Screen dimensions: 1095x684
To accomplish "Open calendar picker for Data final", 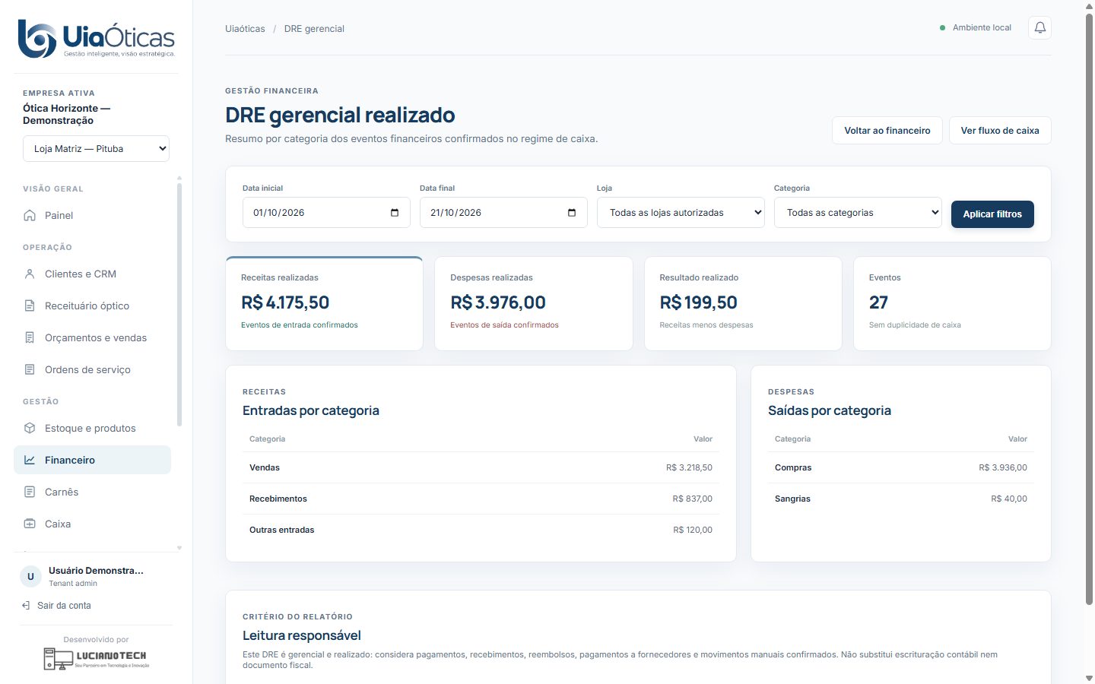I will [x=572, y=213].
